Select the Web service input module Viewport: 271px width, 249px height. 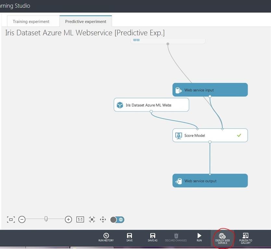[x=210, y=90]
